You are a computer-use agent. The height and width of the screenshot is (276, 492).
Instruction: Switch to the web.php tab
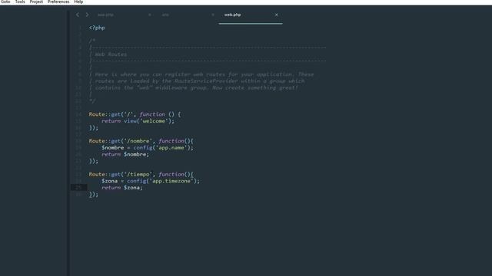pyautogui.click(x=232, y=15)
